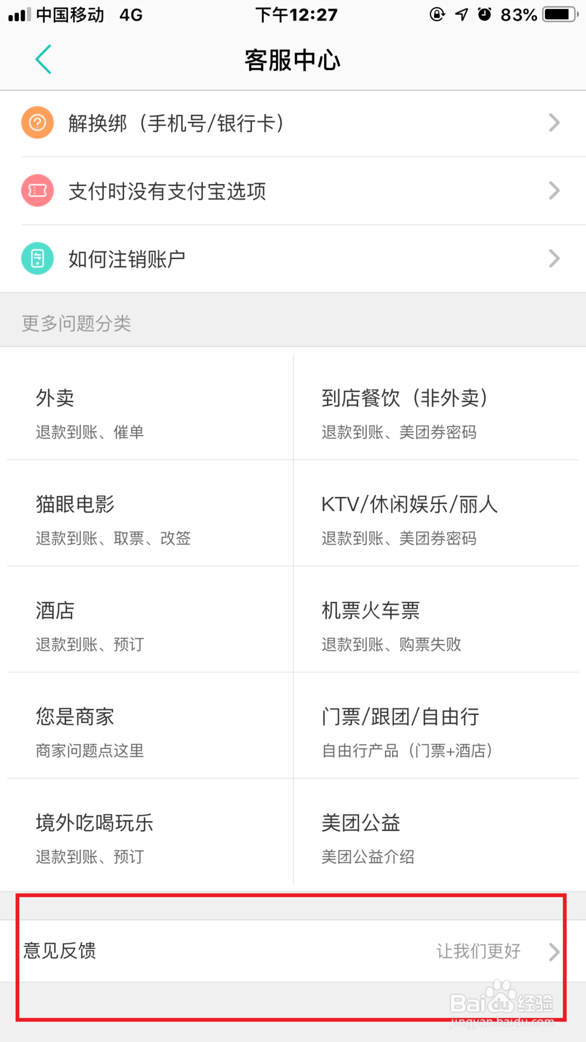The height and width of the screenshot is (1042, 586).
Task: Tap the red ticket payment icon
Action: (x=38, y=190)
